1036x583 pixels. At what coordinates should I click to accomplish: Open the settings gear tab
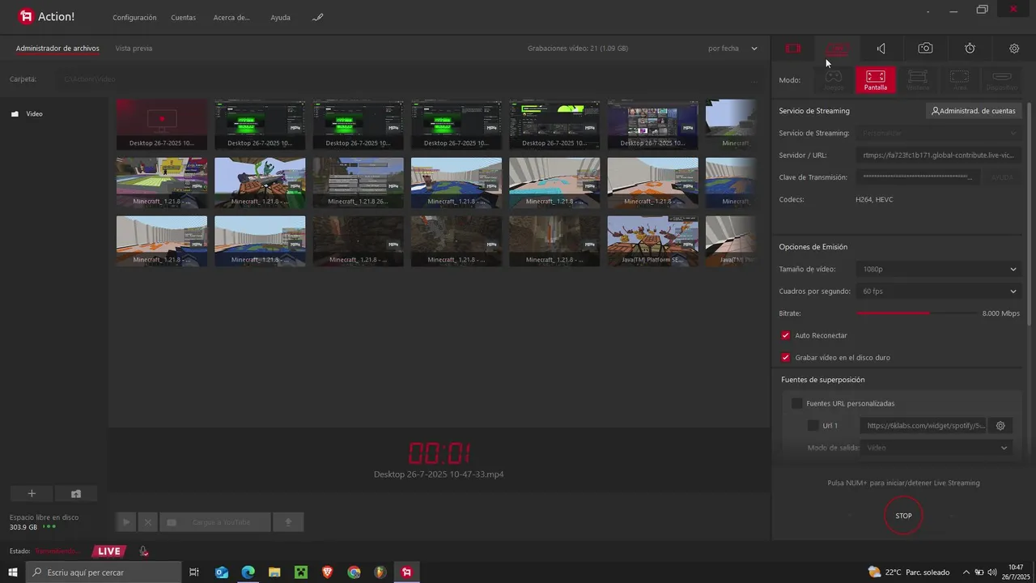1014,49
